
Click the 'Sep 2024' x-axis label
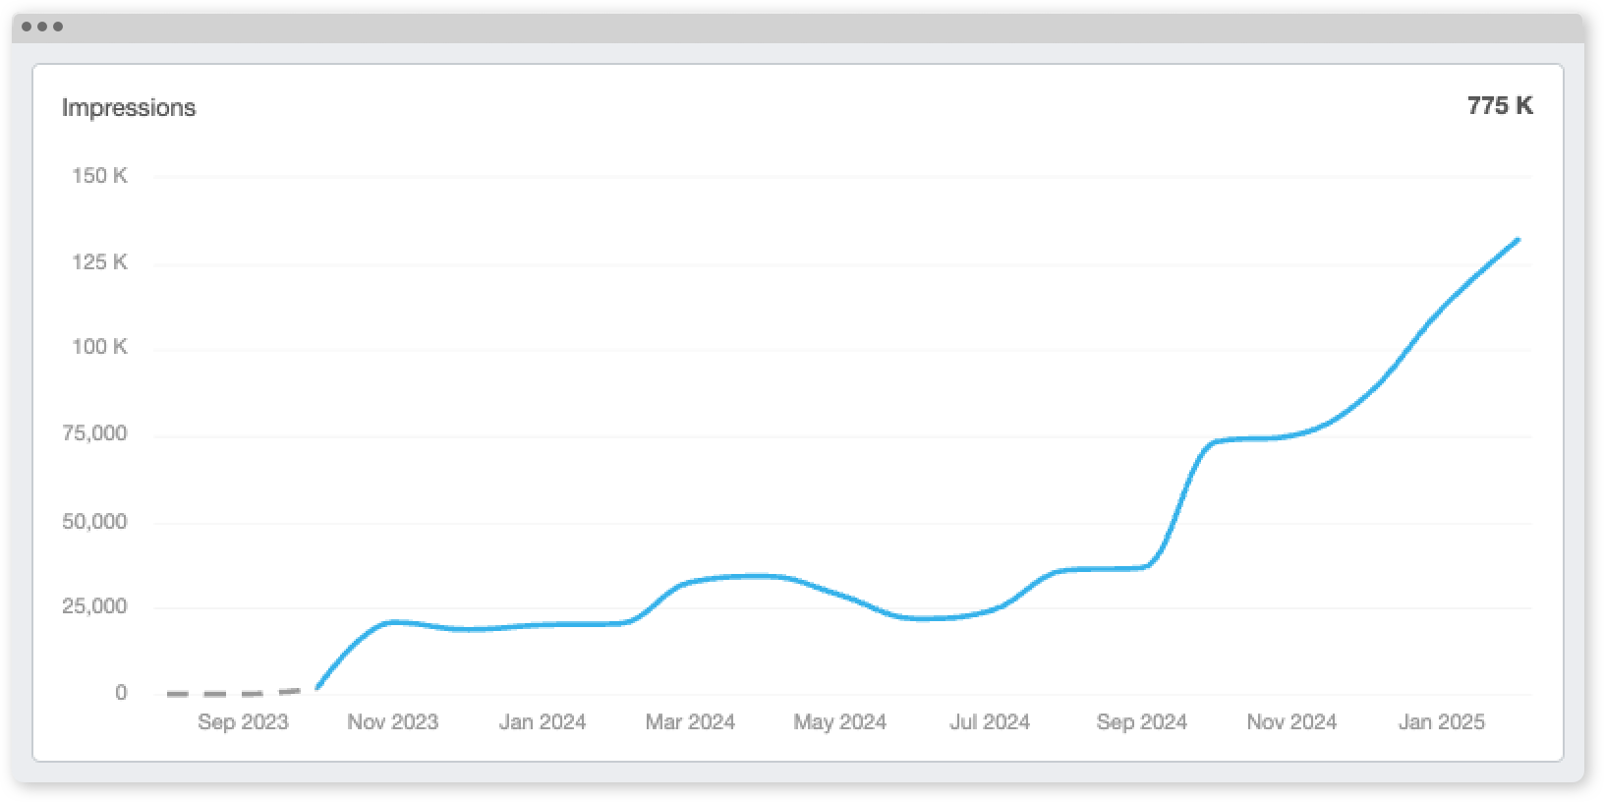pyautogui.click(x=1141, y=722)
